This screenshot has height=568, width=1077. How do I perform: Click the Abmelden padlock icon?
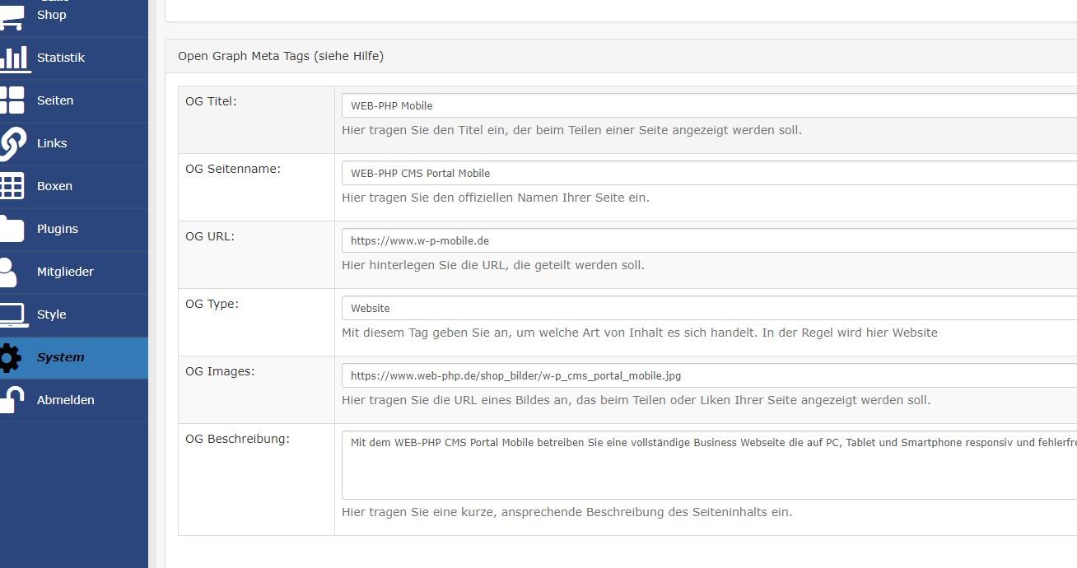click(12, 400)
